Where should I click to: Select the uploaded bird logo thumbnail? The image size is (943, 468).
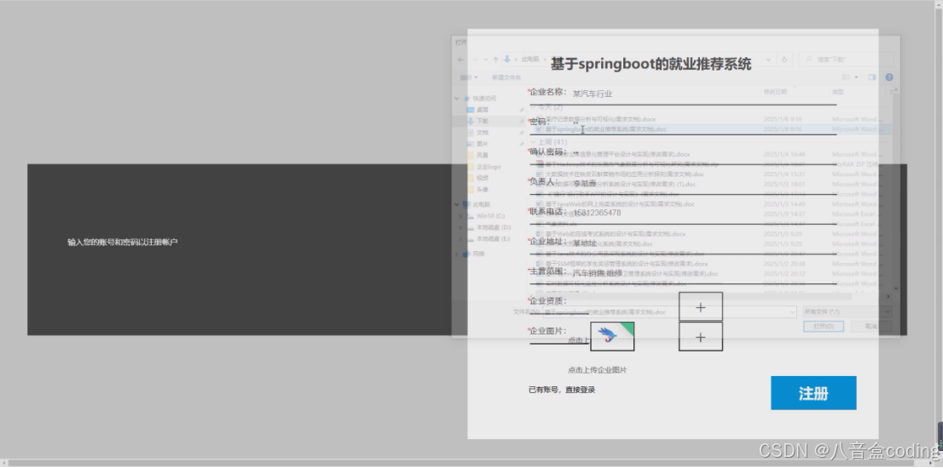pyautogui.click(x=612, y=337)
